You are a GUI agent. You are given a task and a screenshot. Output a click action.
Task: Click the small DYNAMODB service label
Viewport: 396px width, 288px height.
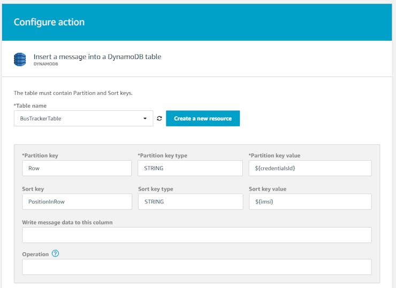pyautogui.click(x=45, y=64)
